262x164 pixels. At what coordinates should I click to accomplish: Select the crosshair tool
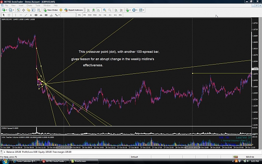click(x=9, y=15)
